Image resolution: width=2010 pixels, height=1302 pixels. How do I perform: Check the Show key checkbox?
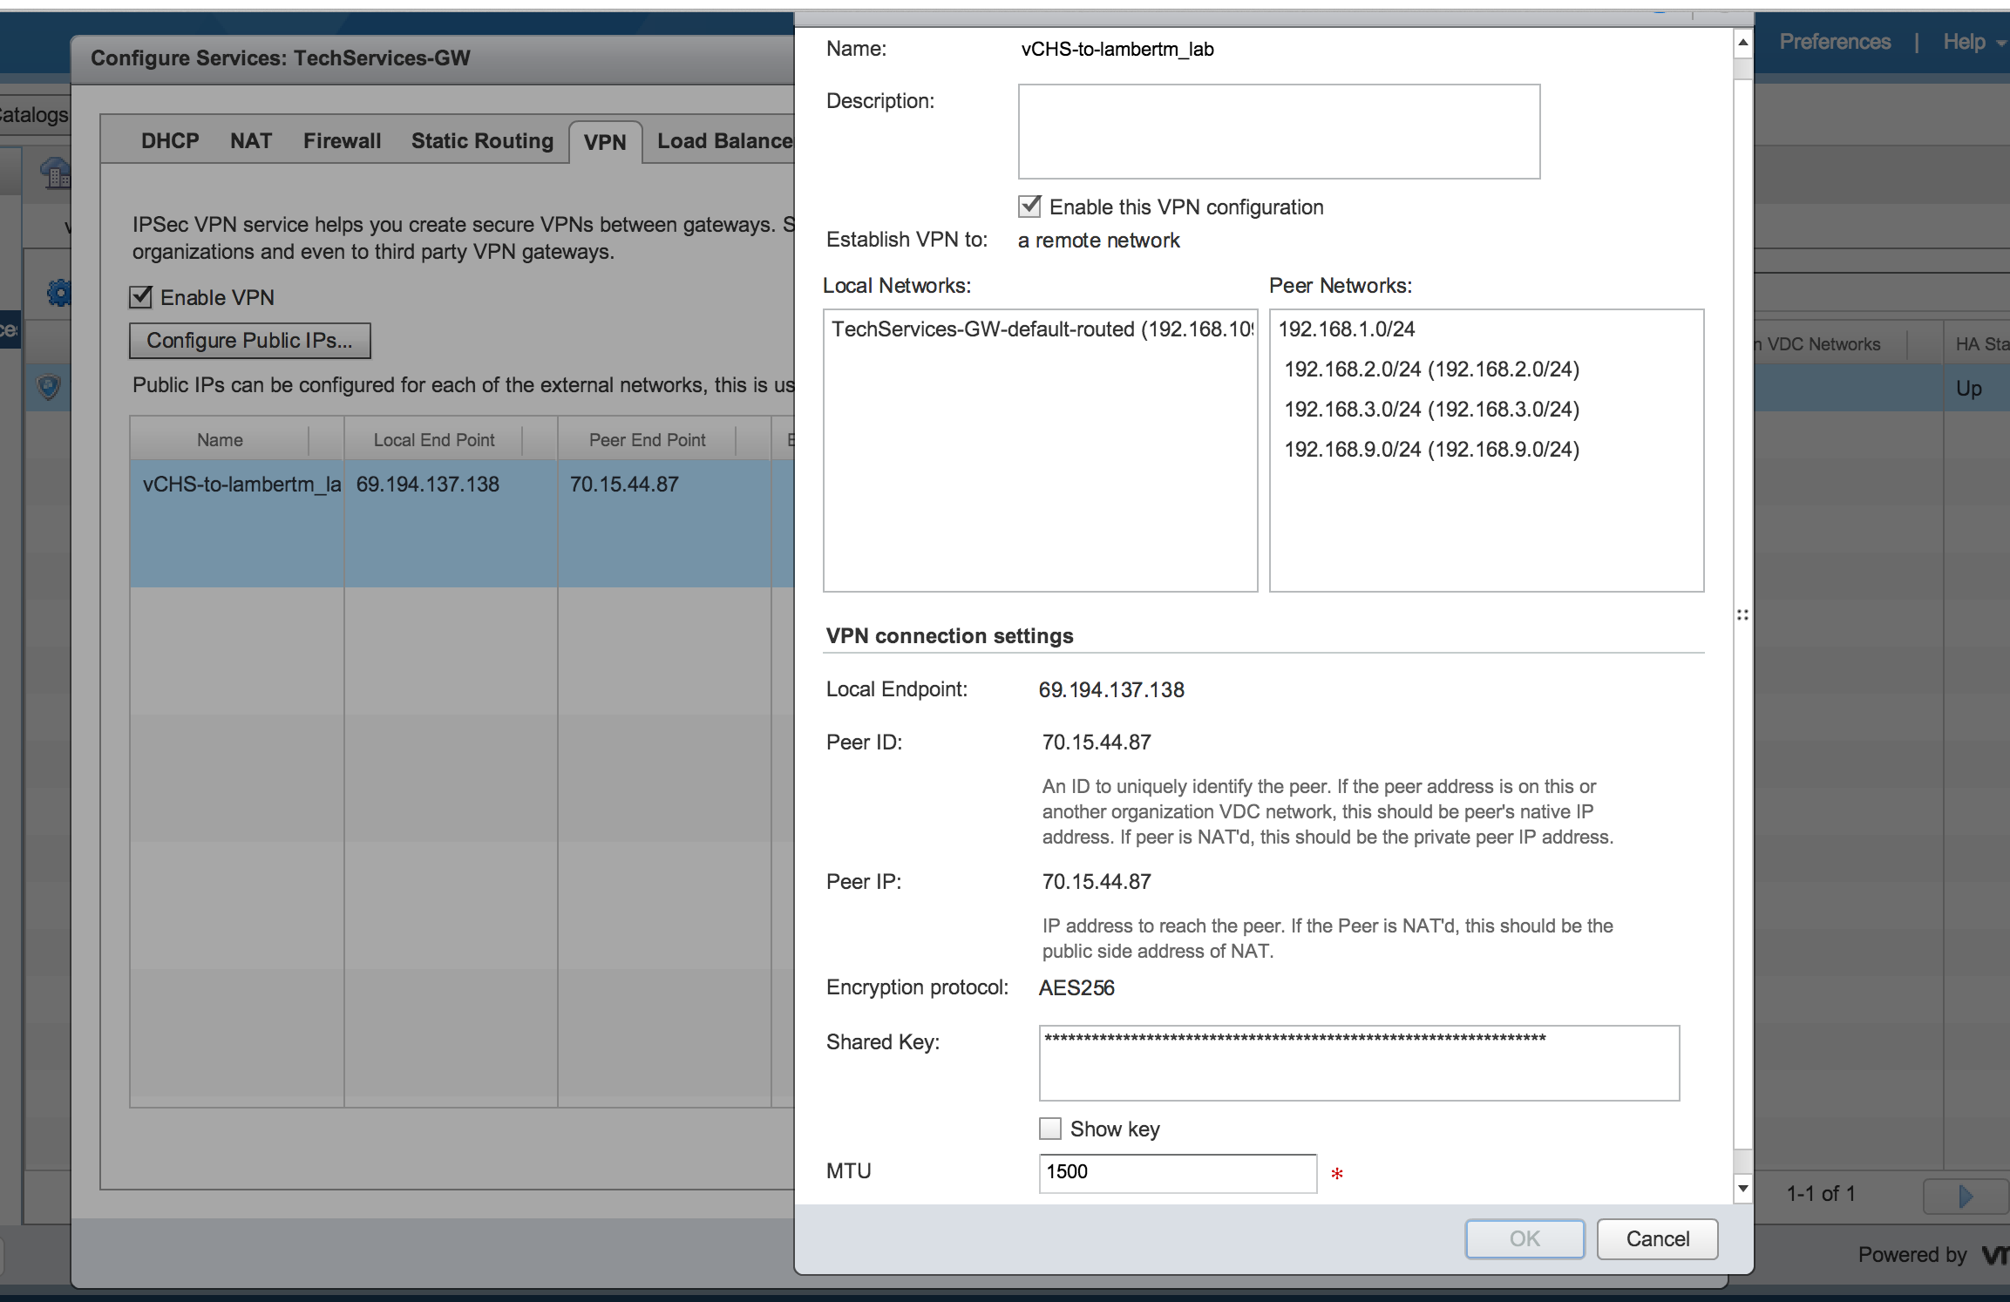pyautogui.click(x=1050, y=1129)
